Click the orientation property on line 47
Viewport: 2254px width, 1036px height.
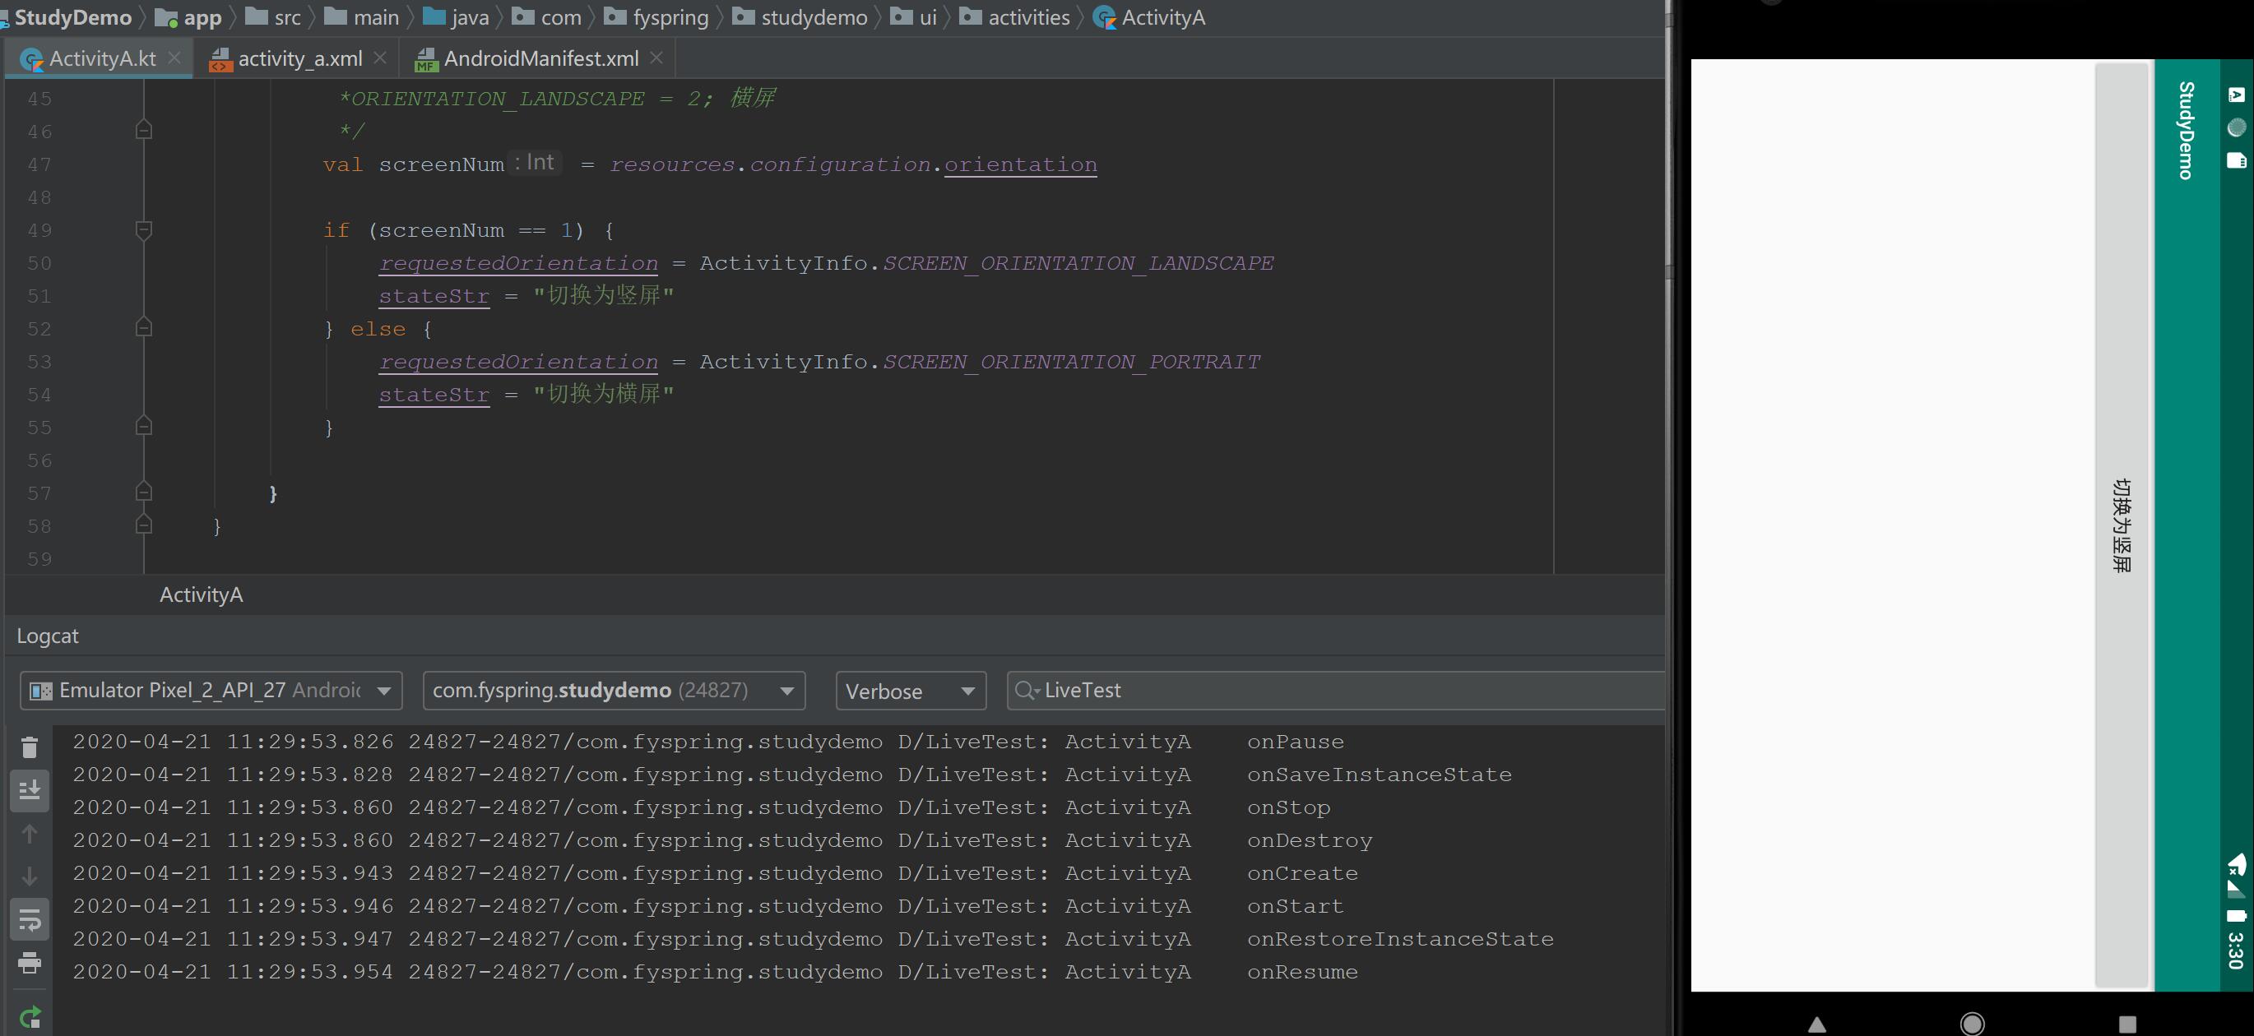tap(1020, 164)
